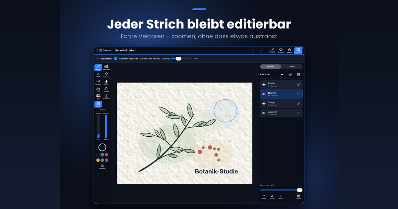Adjust the Glättung slider

tap(181, 59)
